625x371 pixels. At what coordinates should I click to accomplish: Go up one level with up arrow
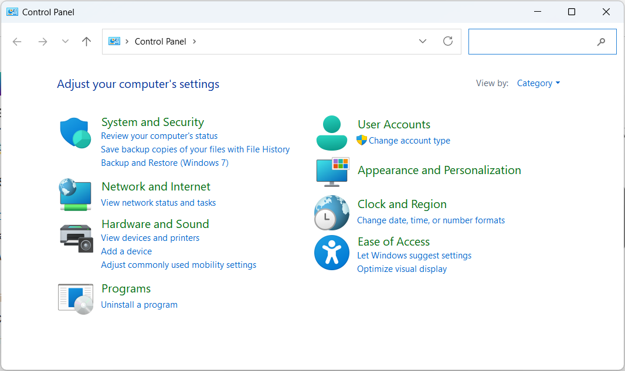coord(87,42)
